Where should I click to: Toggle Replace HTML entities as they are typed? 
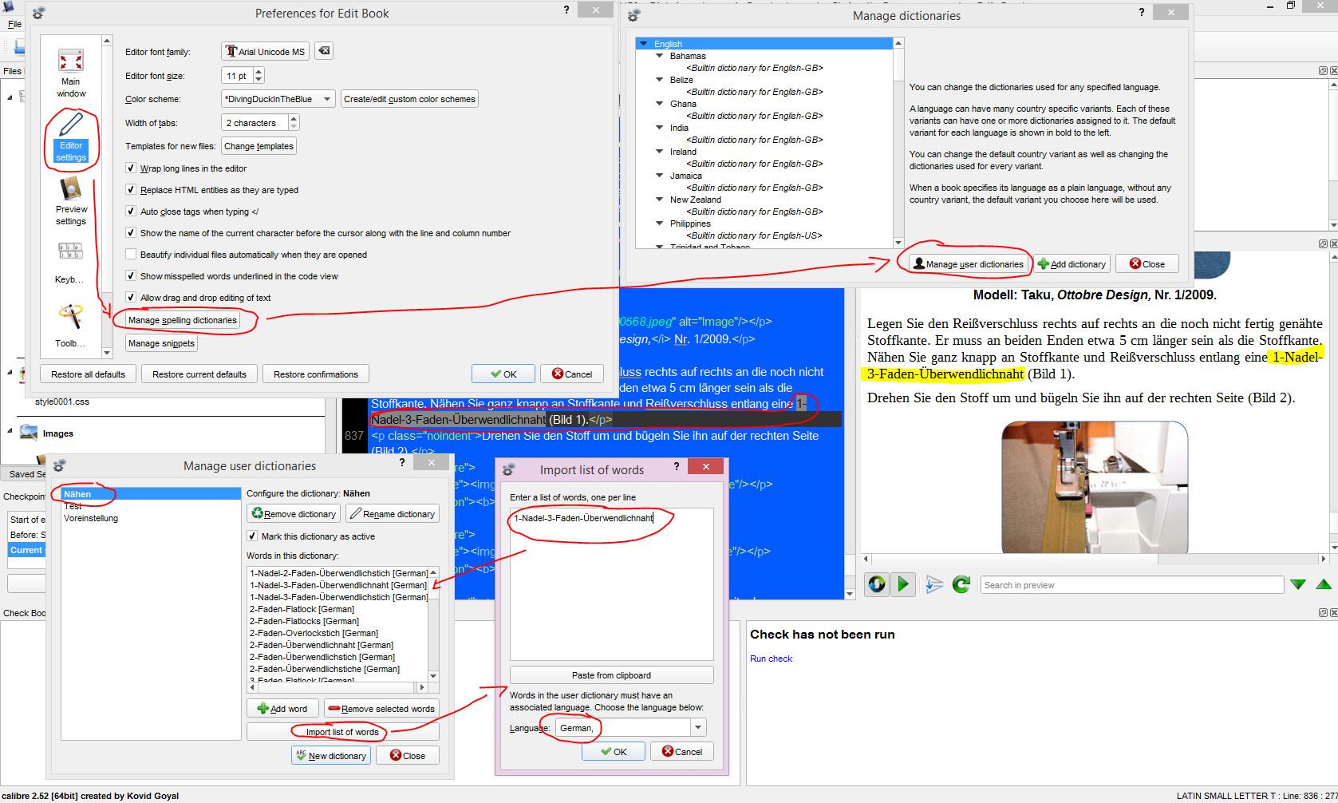point(131,190)
